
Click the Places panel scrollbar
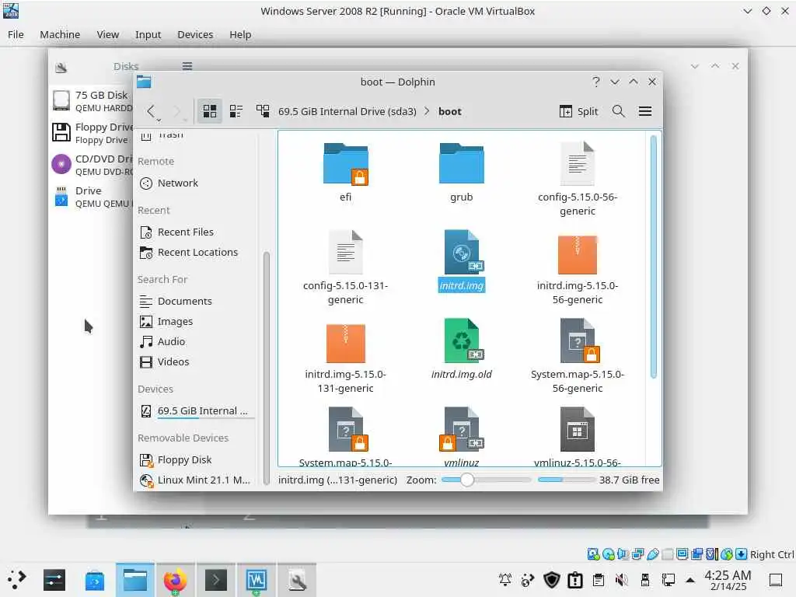(266, 368)
